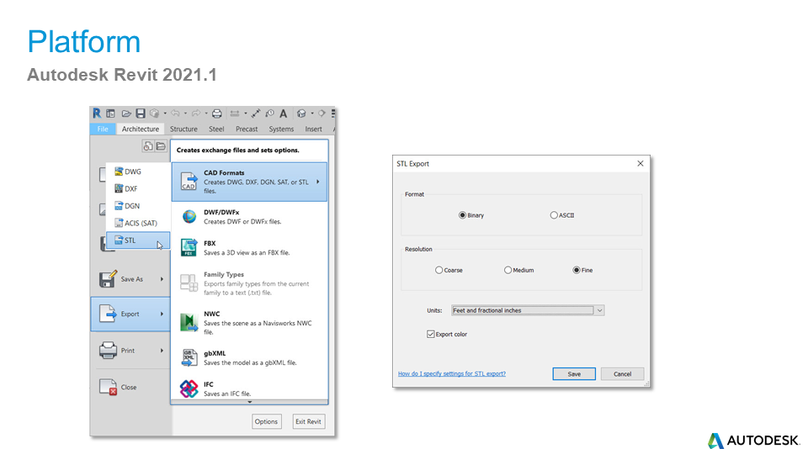Open the Default 3D View house icon
Viewport: 808px width, 454px height.
301,113
